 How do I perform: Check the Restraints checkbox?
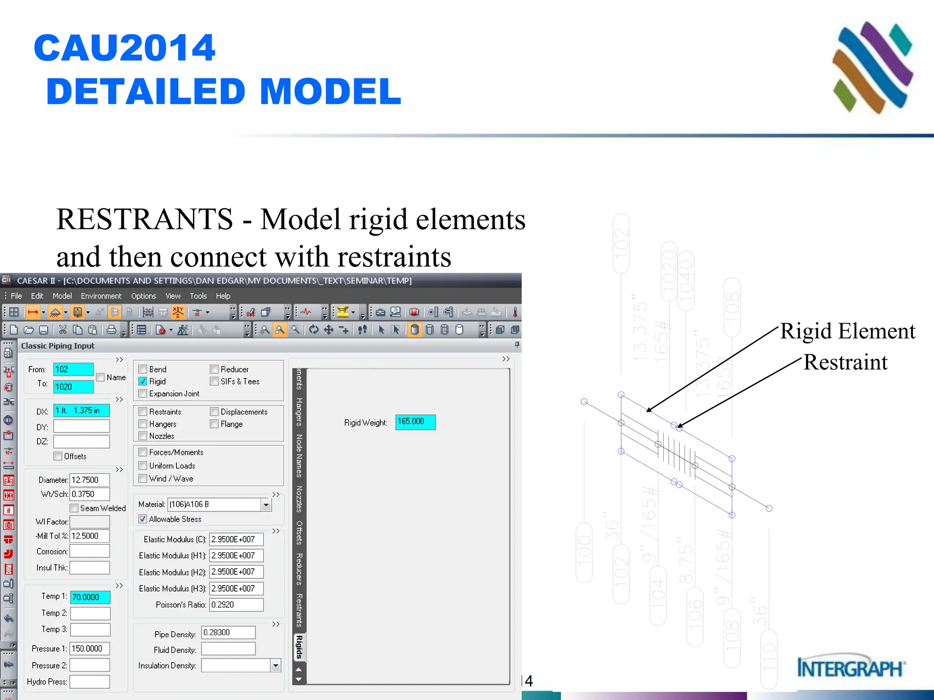[x=143, y=412]
